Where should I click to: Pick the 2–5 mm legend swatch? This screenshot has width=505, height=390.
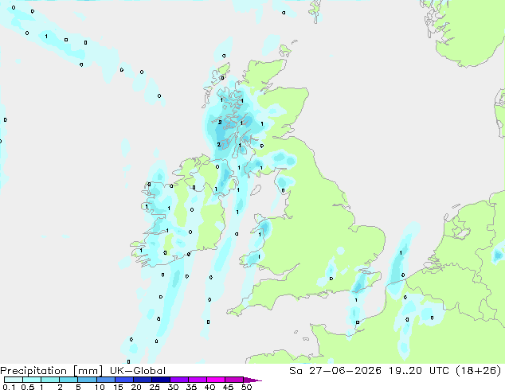tap(69, 380)
